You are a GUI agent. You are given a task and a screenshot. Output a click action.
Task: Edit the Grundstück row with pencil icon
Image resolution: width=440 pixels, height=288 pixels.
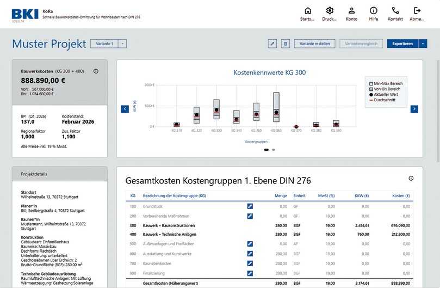250,206
